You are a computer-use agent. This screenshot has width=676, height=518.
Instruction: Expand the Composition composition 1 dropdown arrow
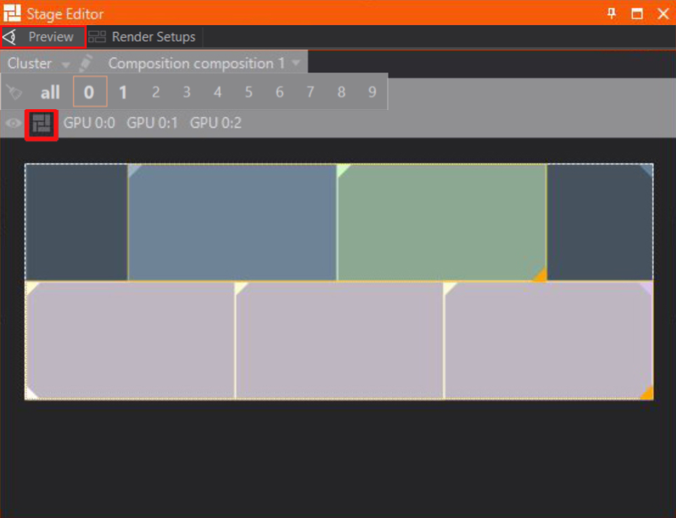pos(296,64)
